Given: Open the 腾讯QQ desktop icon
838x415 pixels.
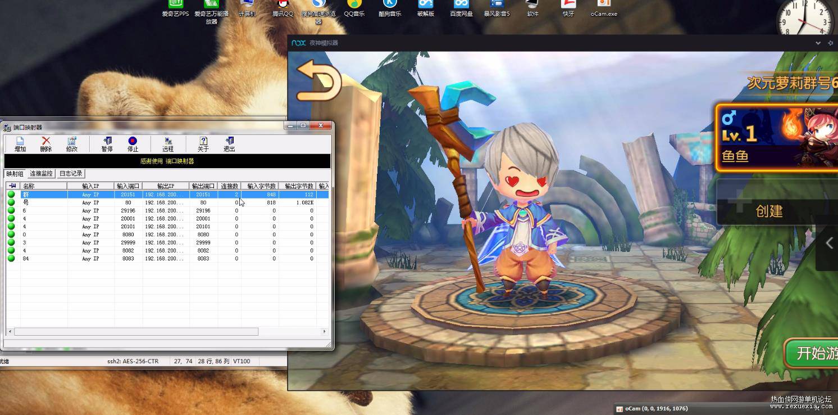Looking at the screenshot, I should (283, 8).
